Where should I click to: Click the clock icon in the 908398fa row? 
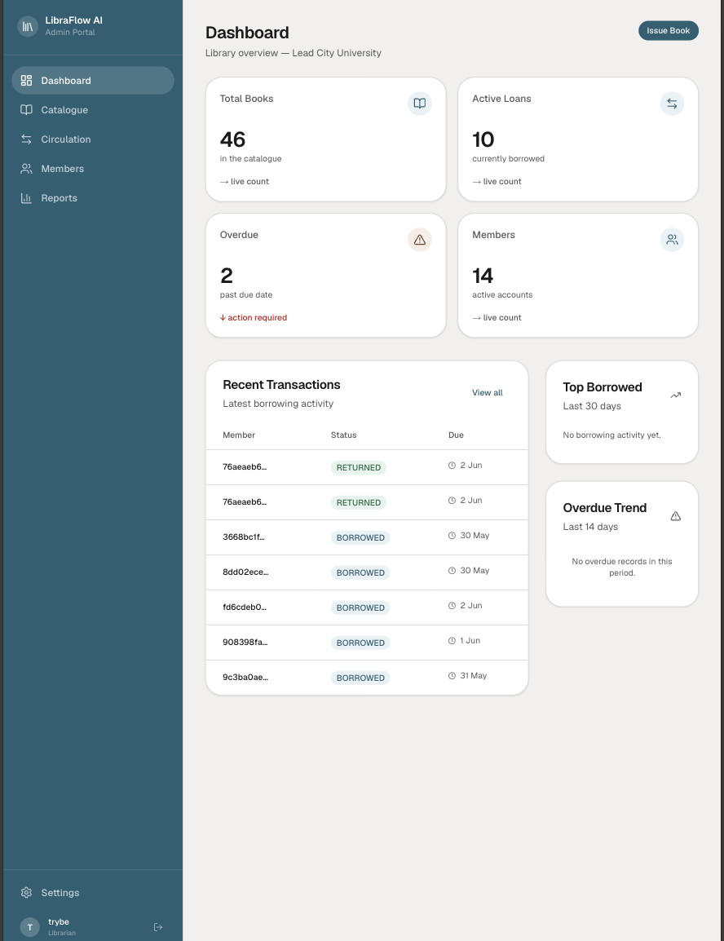coord(452,640)
